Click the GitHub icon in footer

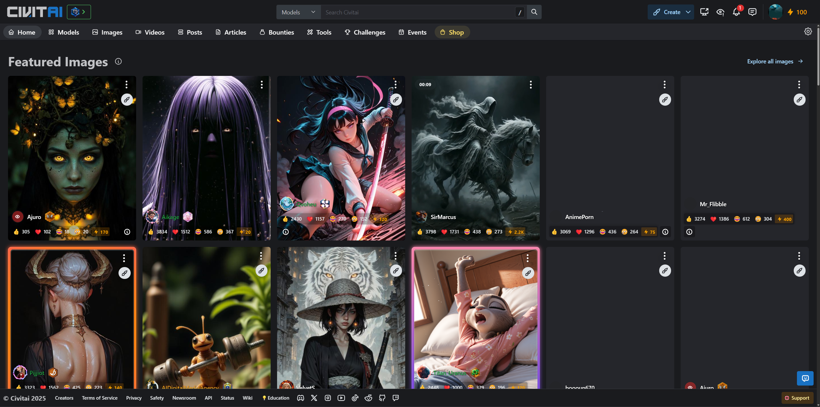click(x=382, y=398)
